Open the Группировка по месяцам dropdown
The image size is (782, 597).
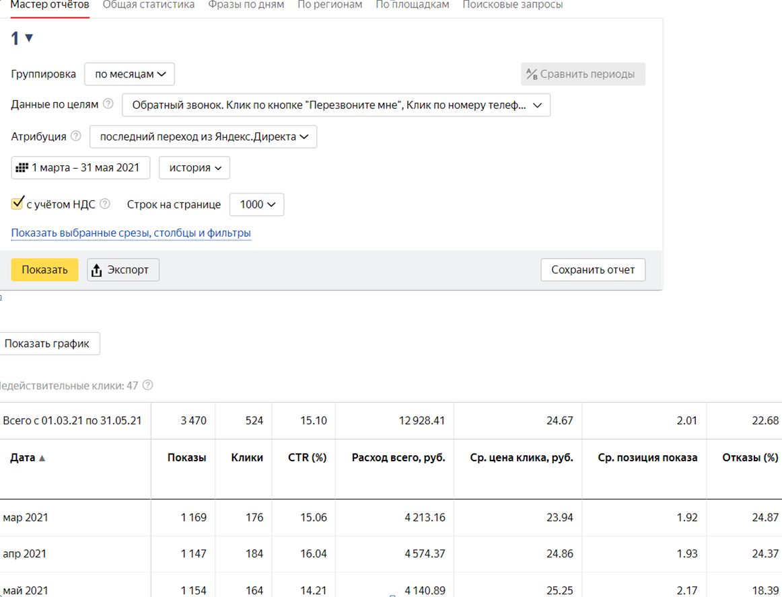point(129,74)
